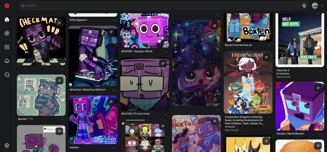Open the Pinterest logo home link

click(7, 5)
